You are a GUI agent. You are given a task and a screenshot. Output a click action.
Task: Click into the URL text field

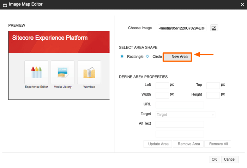click(180, 105)
